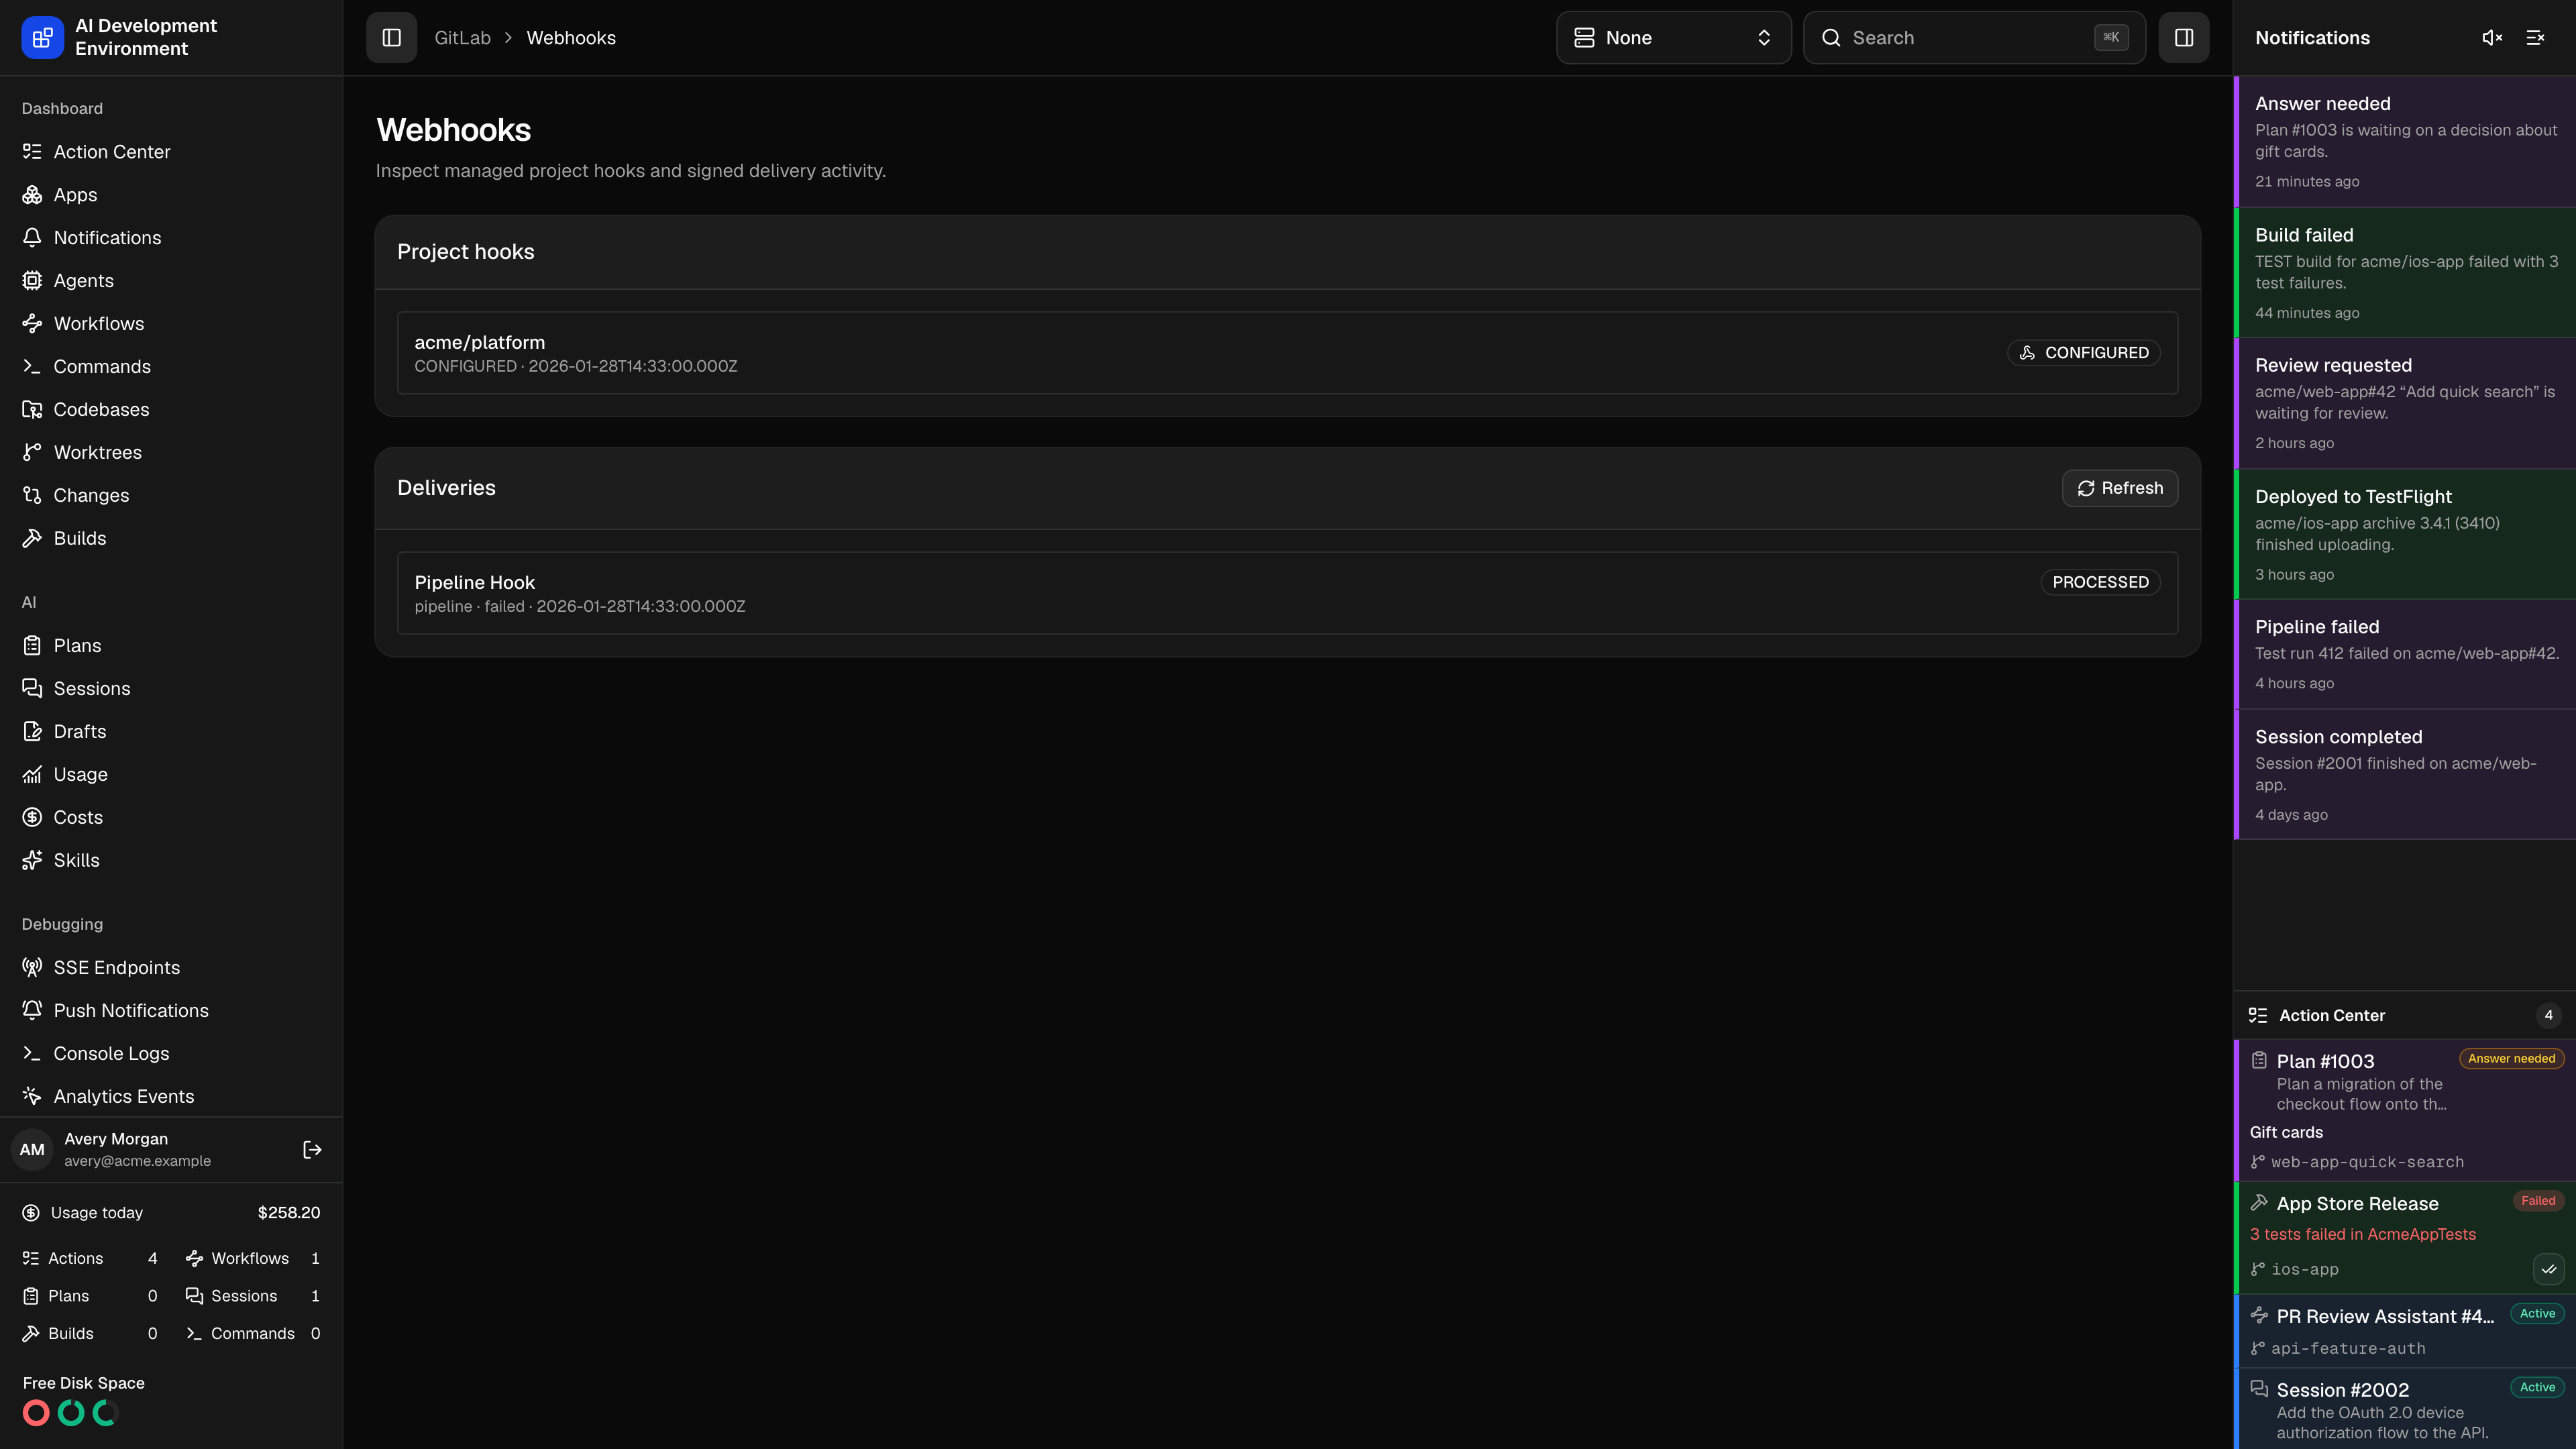Mute notification sounds icon
The width and height of the screenshot is (2576, 1449).
(x=2492, y=37)
